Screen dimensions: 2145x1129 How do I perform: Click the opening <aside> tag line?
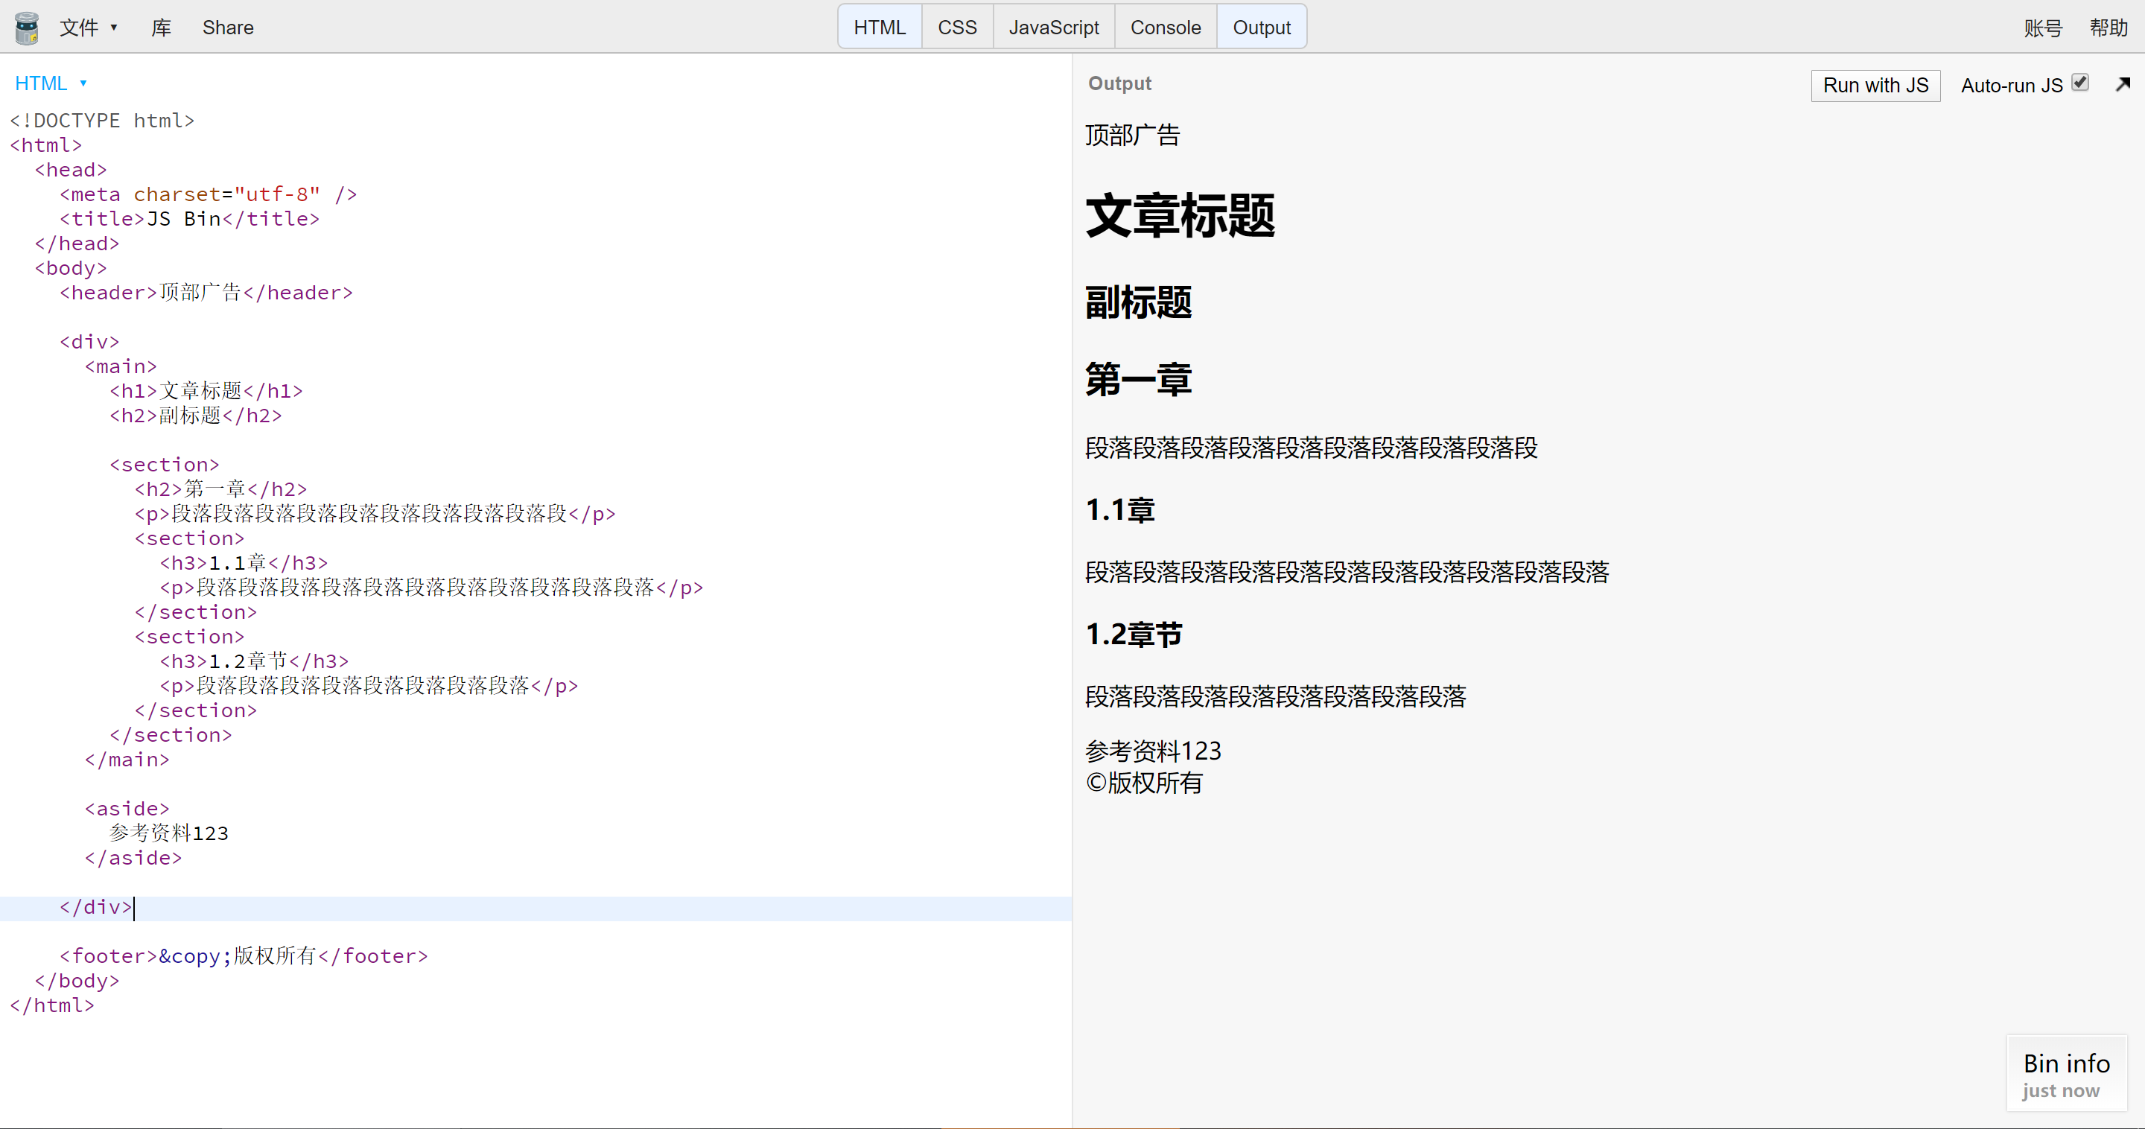pos(127,810)
